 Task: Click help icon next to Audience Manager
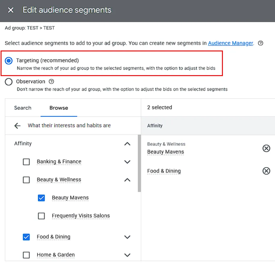point(261,43)
